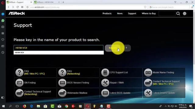The image size is (195, 109).
Task: Reload the page with refresh icon
Action: (x=18, y=7)
